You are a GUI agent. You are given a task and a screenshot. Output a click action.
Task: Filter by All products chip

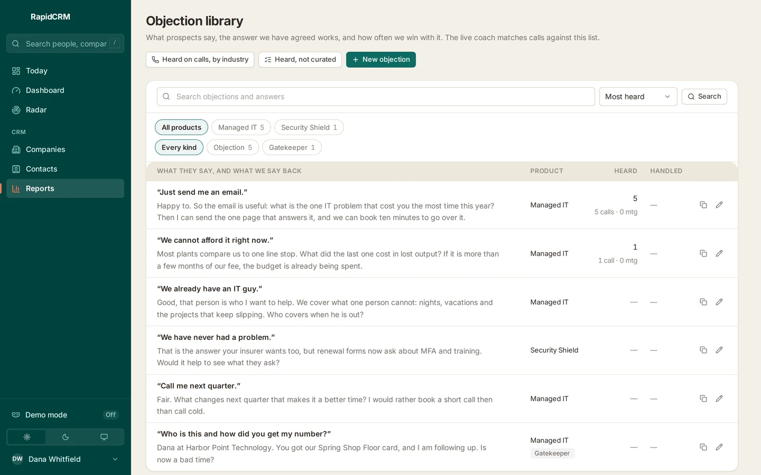coord(181,127)
